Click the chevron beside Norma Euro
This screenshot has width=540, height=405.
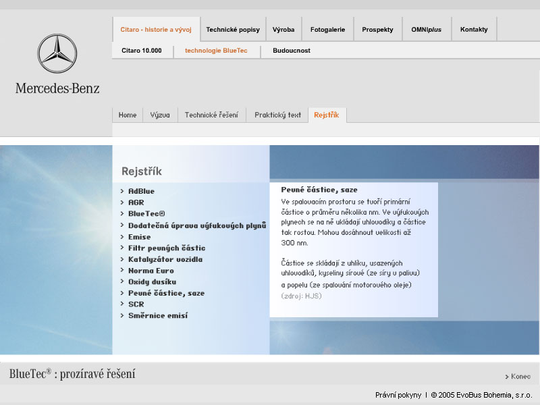(122, 271)
